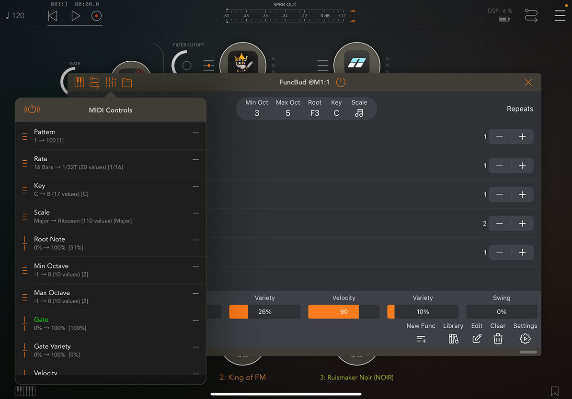Select the Edit pencil icon
Screen dimensions: 572x399
point(476,339)
